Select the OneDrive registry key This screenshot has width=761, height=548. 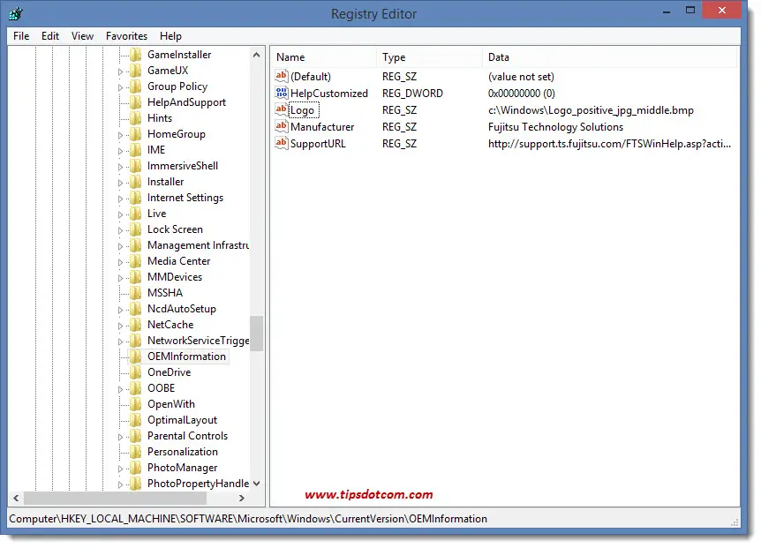[x=169, y=372]
